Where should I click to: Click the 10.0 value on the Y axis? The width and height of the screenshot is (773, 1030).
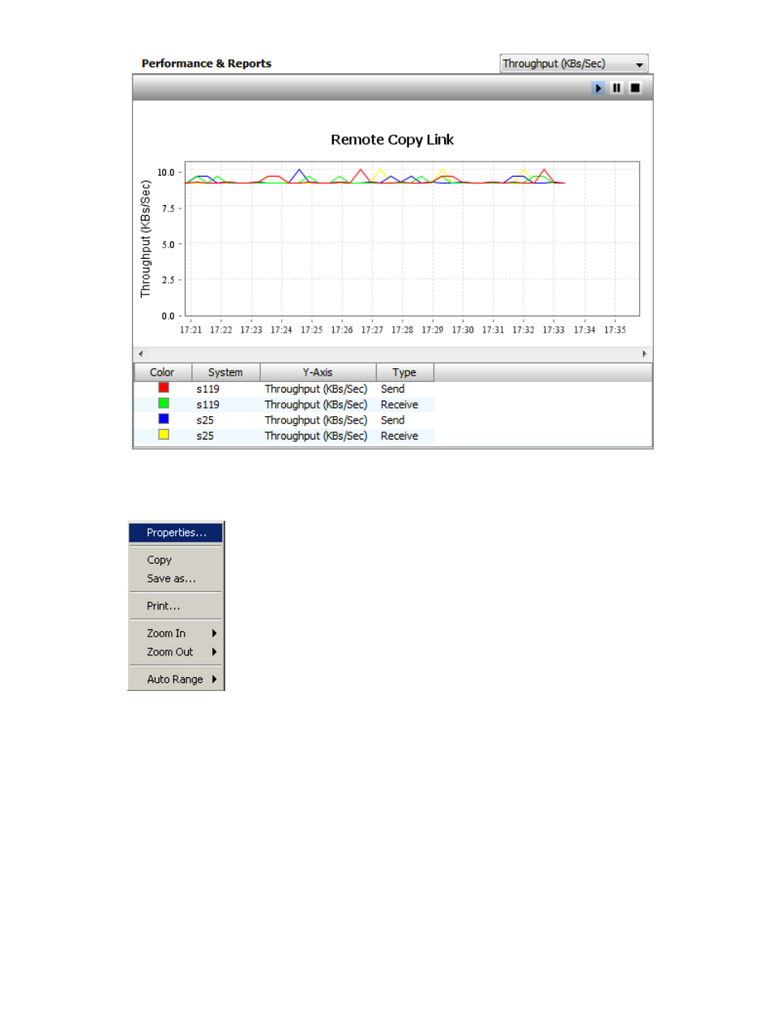(166, 173)
